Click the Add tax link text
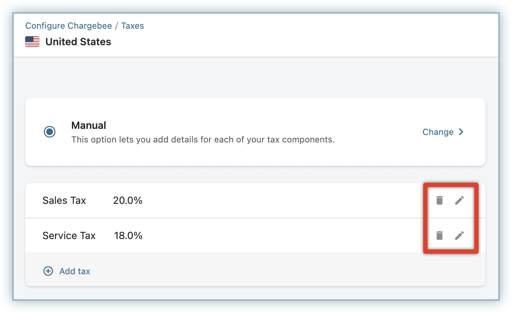 coord(75,271)
